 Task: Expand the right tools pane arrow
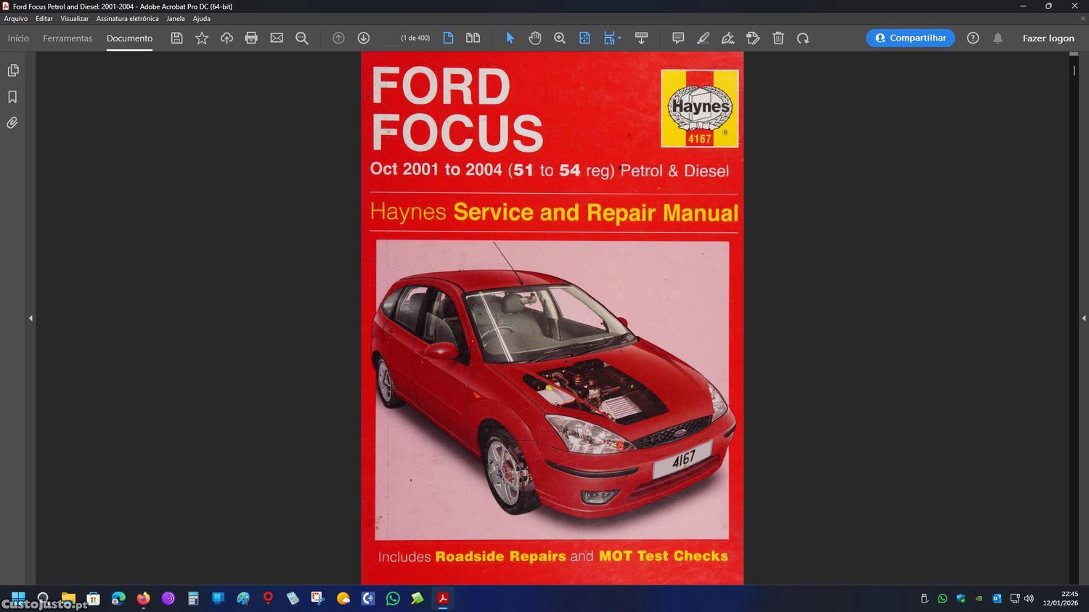click(x=1083, y=318)
